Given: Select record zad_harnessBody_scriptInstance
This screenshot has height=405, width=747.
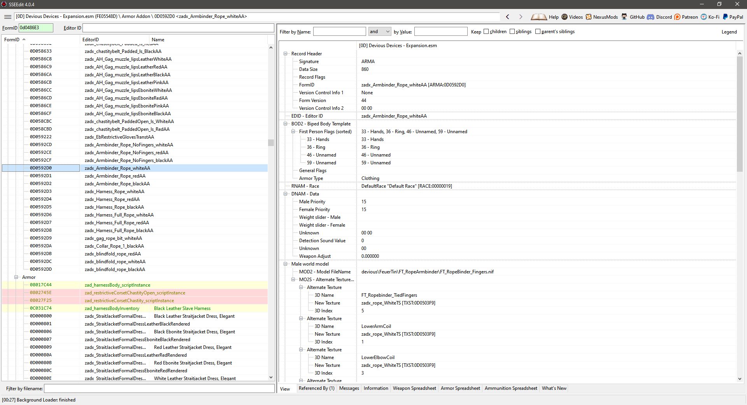Looking at the screenshot, I should pyautogui.click(x=135, y=285).
